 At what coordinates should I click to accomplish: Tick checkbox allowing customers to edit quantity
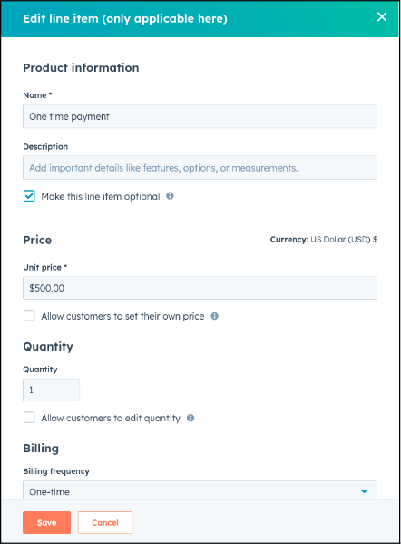(29, 418)
